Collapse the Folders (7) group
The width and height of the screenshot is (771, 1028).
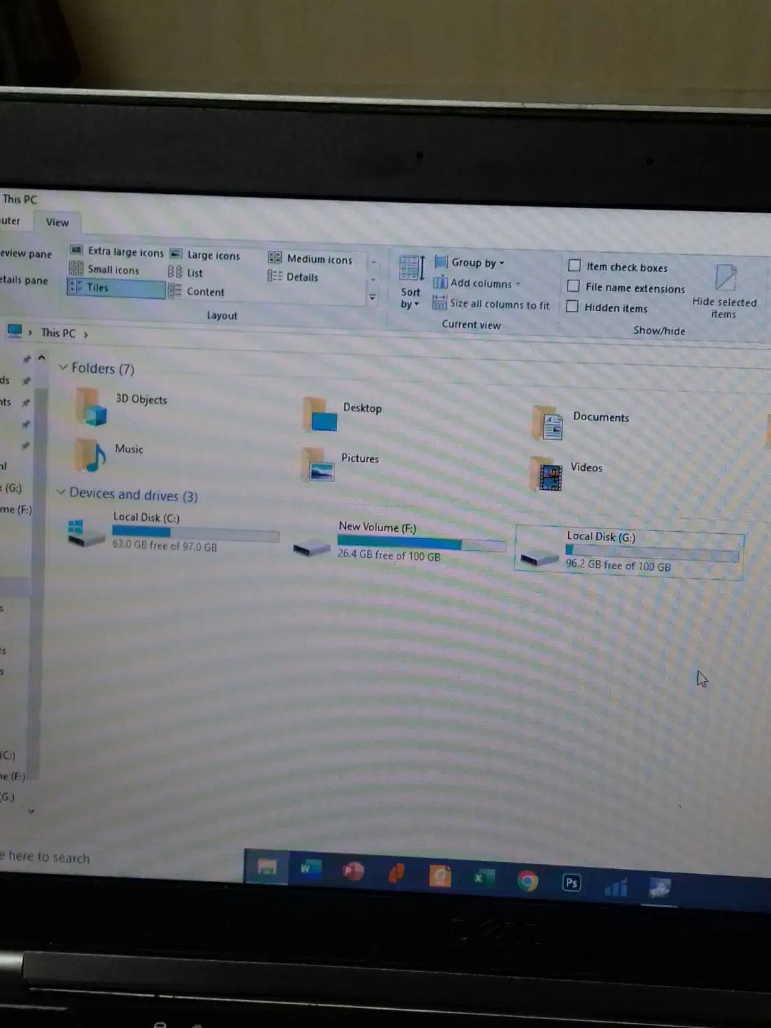[62, 367]
